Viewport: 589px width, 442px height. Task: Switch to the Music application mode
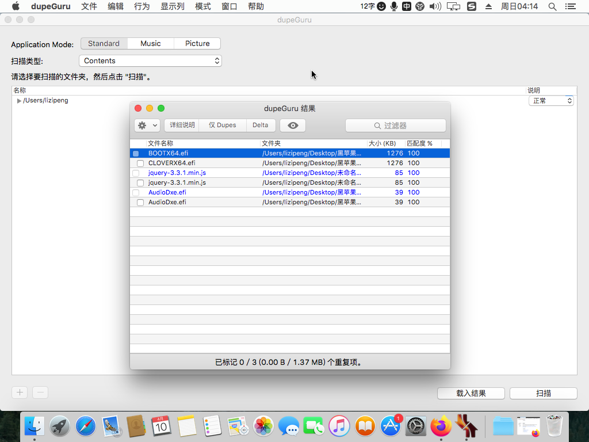151,44
